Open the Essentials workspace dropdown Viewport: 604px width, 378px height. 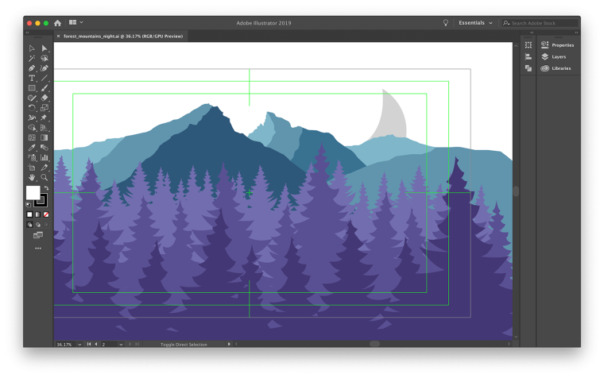coord(475,23)
